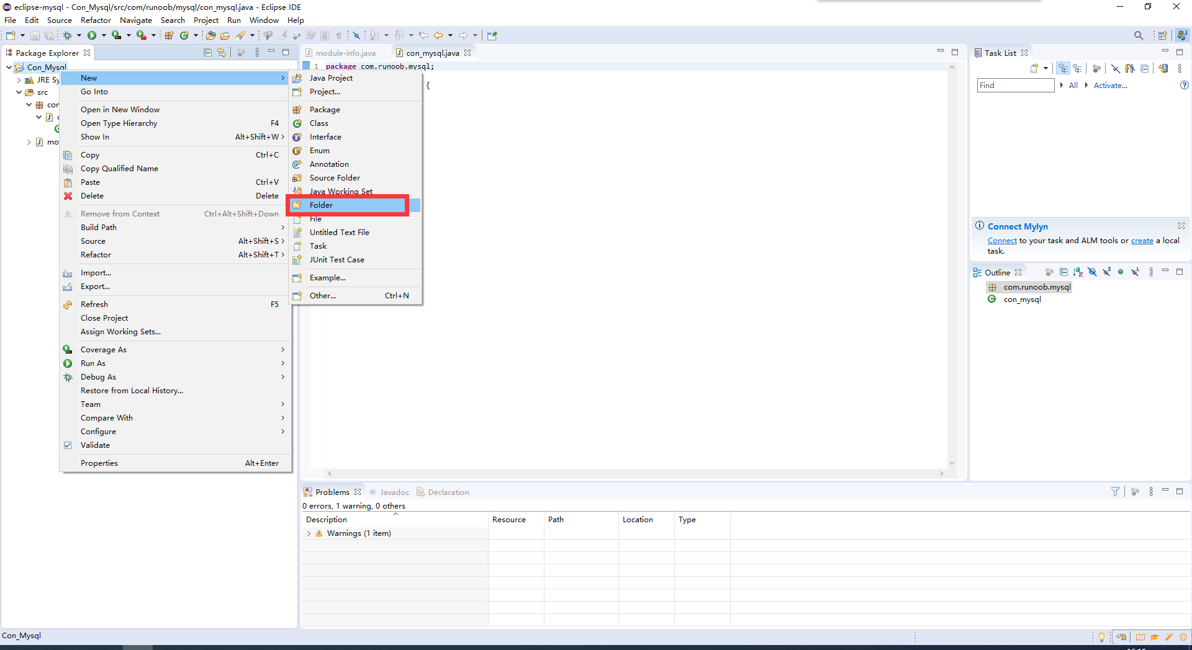The image size is (1192, 650).
Task: Choose Package from the New submenu
Action: [355, 110]
